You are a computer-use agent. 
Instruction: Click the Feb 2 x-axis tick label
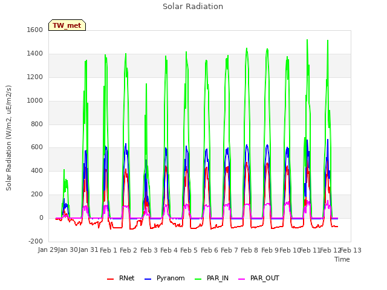pyautogui.click(x=128, y=250)
